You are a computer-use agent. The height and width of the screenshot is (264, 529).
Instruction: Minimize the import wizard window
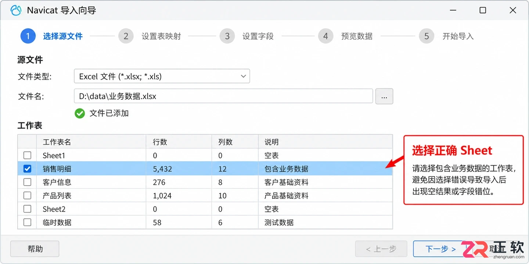pyautogui.click(x=453, y=10)
